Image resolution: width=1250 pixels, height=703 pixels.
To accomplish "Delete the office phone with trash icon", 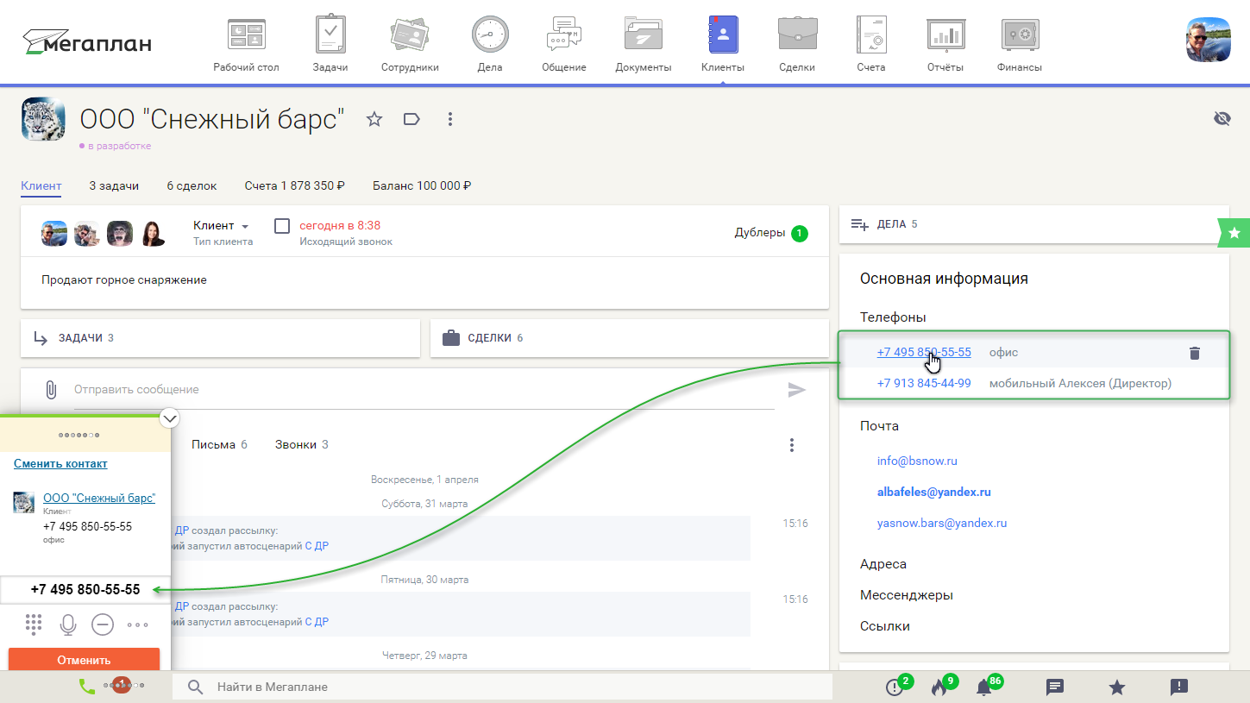I will (x=1195, y=353).
